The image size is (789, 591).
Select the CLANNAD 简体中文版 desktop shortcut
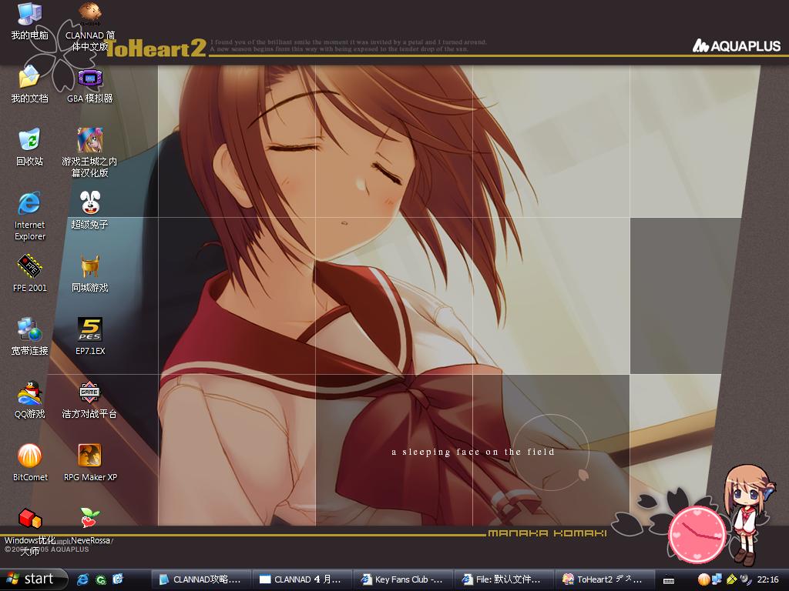click(x=90, y=27)
